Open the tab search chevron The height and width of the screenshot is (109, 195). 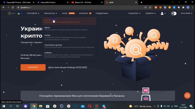(x=172, y=2)
